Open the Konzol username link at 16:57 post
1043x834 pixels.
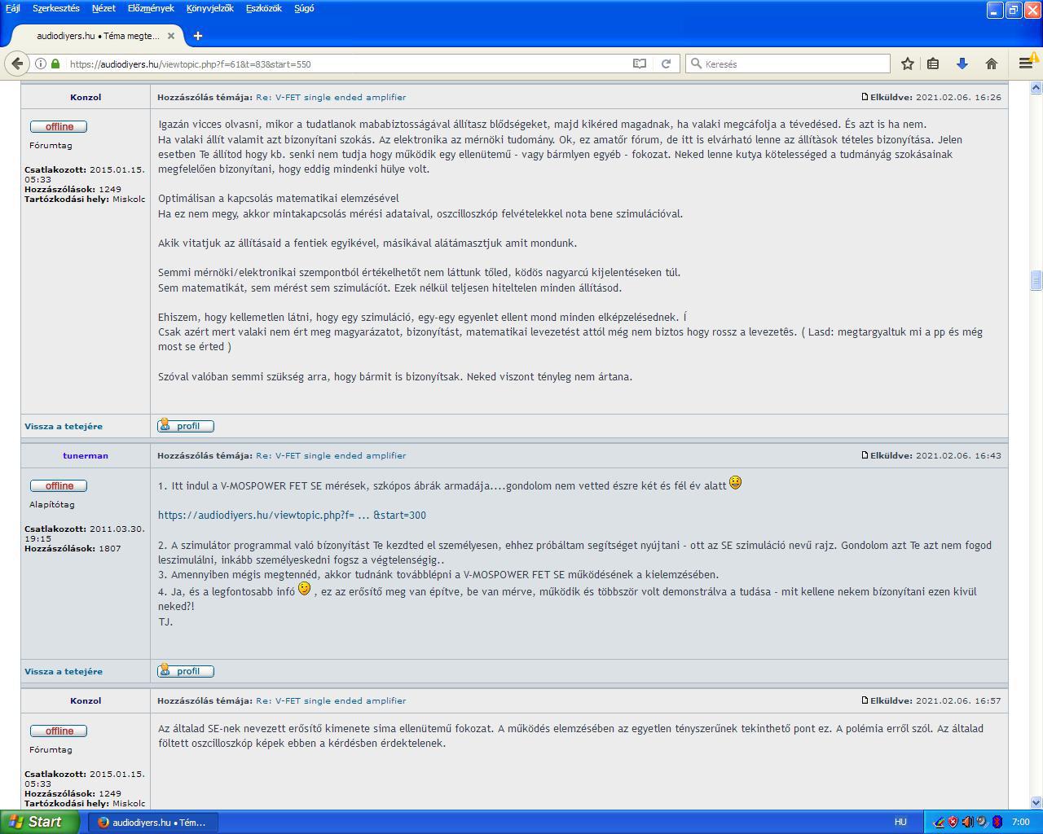click(x=86, y=700)
